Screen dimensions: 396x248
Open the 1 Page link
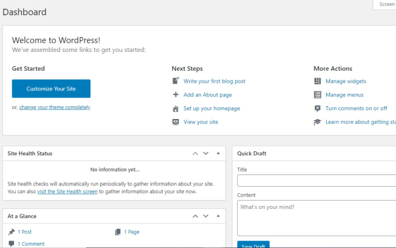[x=132, y=232]
